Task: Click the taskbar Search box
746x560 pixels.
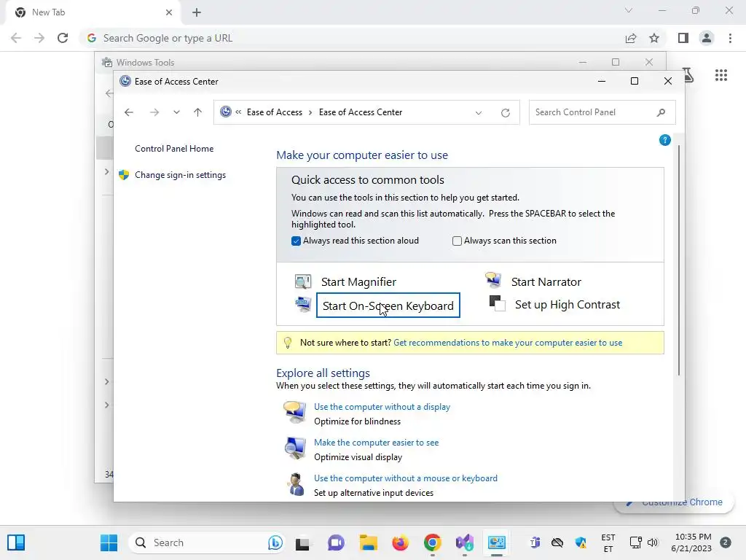Action: click(x=206, y=542)
